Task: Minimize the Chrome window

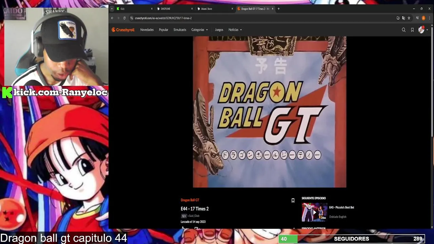Action: point(414,9)
